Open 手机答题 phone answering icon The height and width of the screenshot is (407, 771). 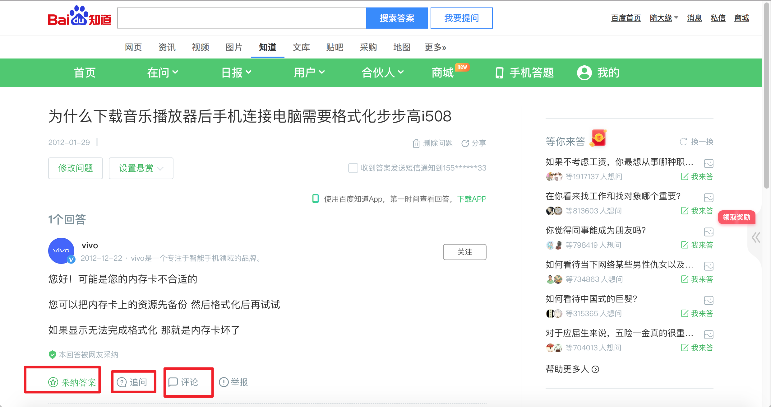(499, 73)
